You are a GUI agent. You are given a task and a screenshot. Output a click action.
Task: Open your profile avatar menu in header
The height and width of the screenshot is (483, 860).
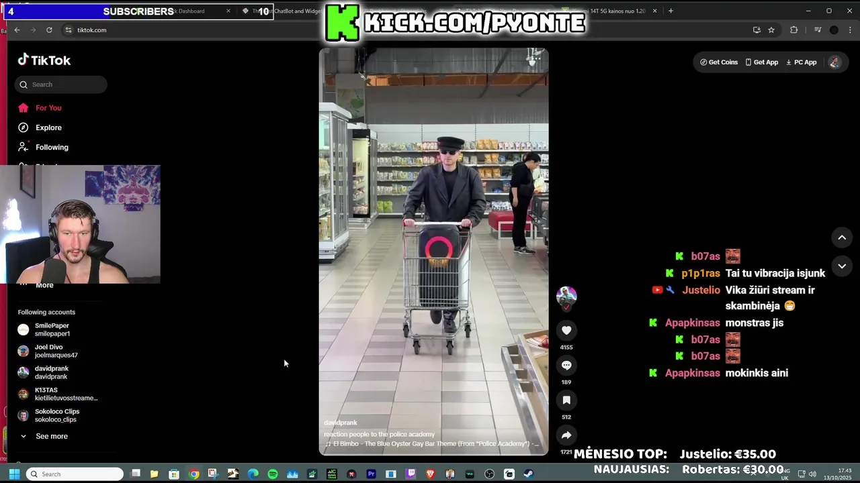pos(834,62)
